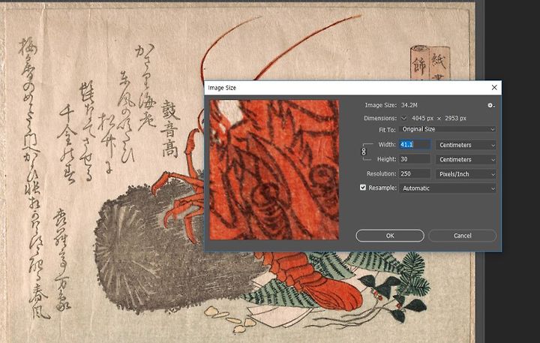Toggle the constrain proportions link icon
Screen dimensions: 540x343
click(x=364, y=152)
